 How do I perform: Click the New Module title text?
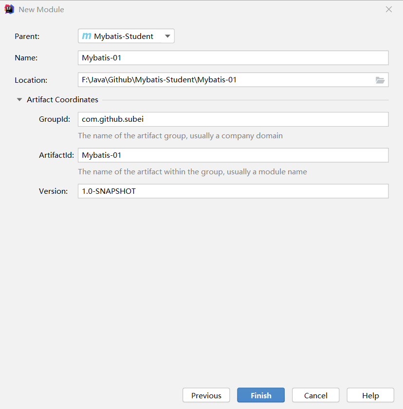pyautogui.click(x=41, y=10)
